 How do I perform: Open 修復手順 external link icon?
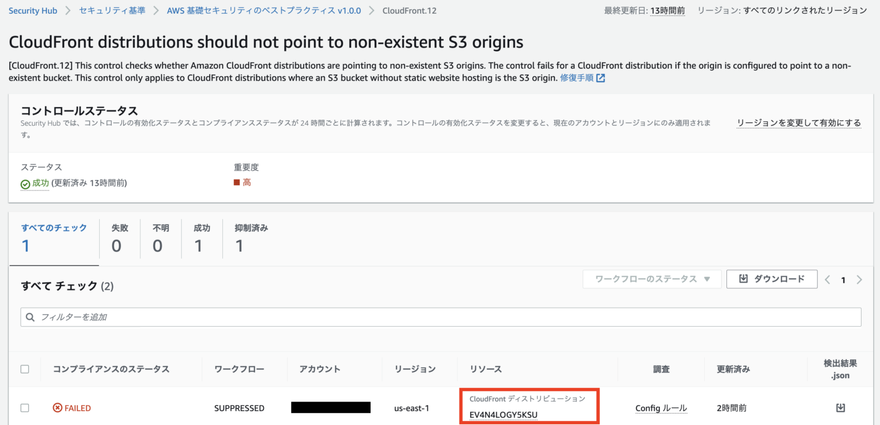[600, 78]
